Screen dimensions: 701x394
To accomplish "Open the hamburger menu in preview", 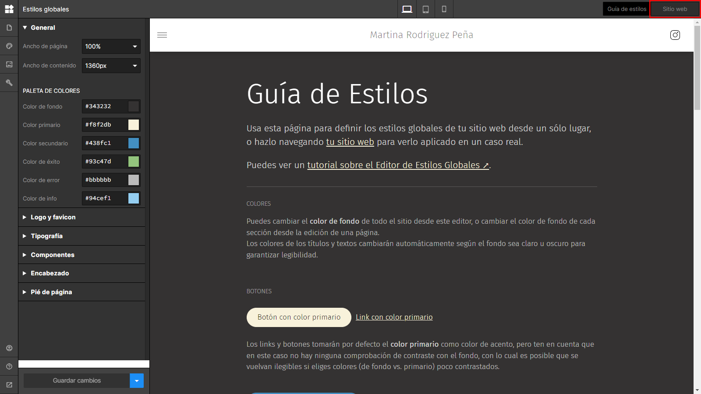I will coord(162,35).
